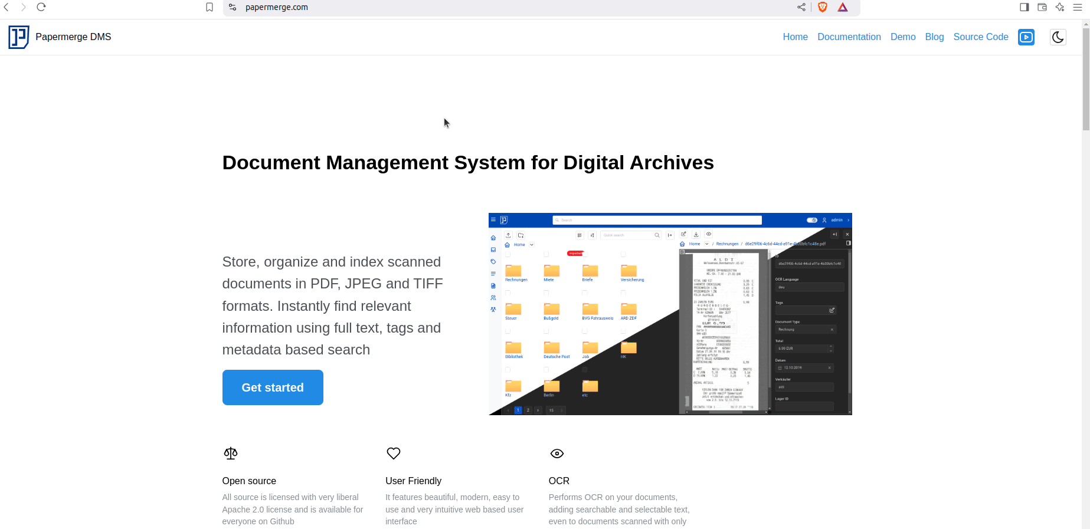
Task: Click the Papermerge logo icon
Action: tap(19, 37)
